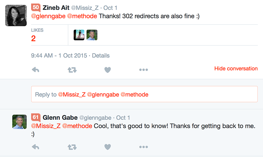
Task: Click the Zineb Ait name link
Action: pos(56,8)
